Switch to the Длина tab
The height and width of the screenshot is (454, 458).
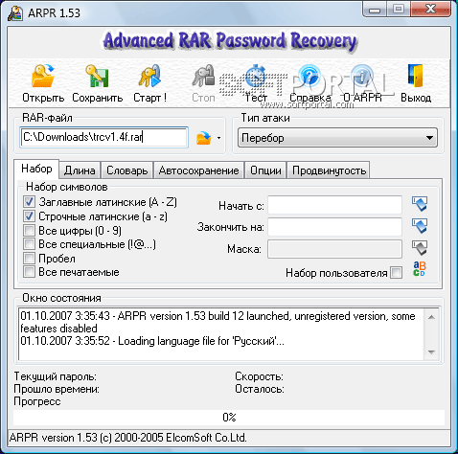[x=80, y=170]
